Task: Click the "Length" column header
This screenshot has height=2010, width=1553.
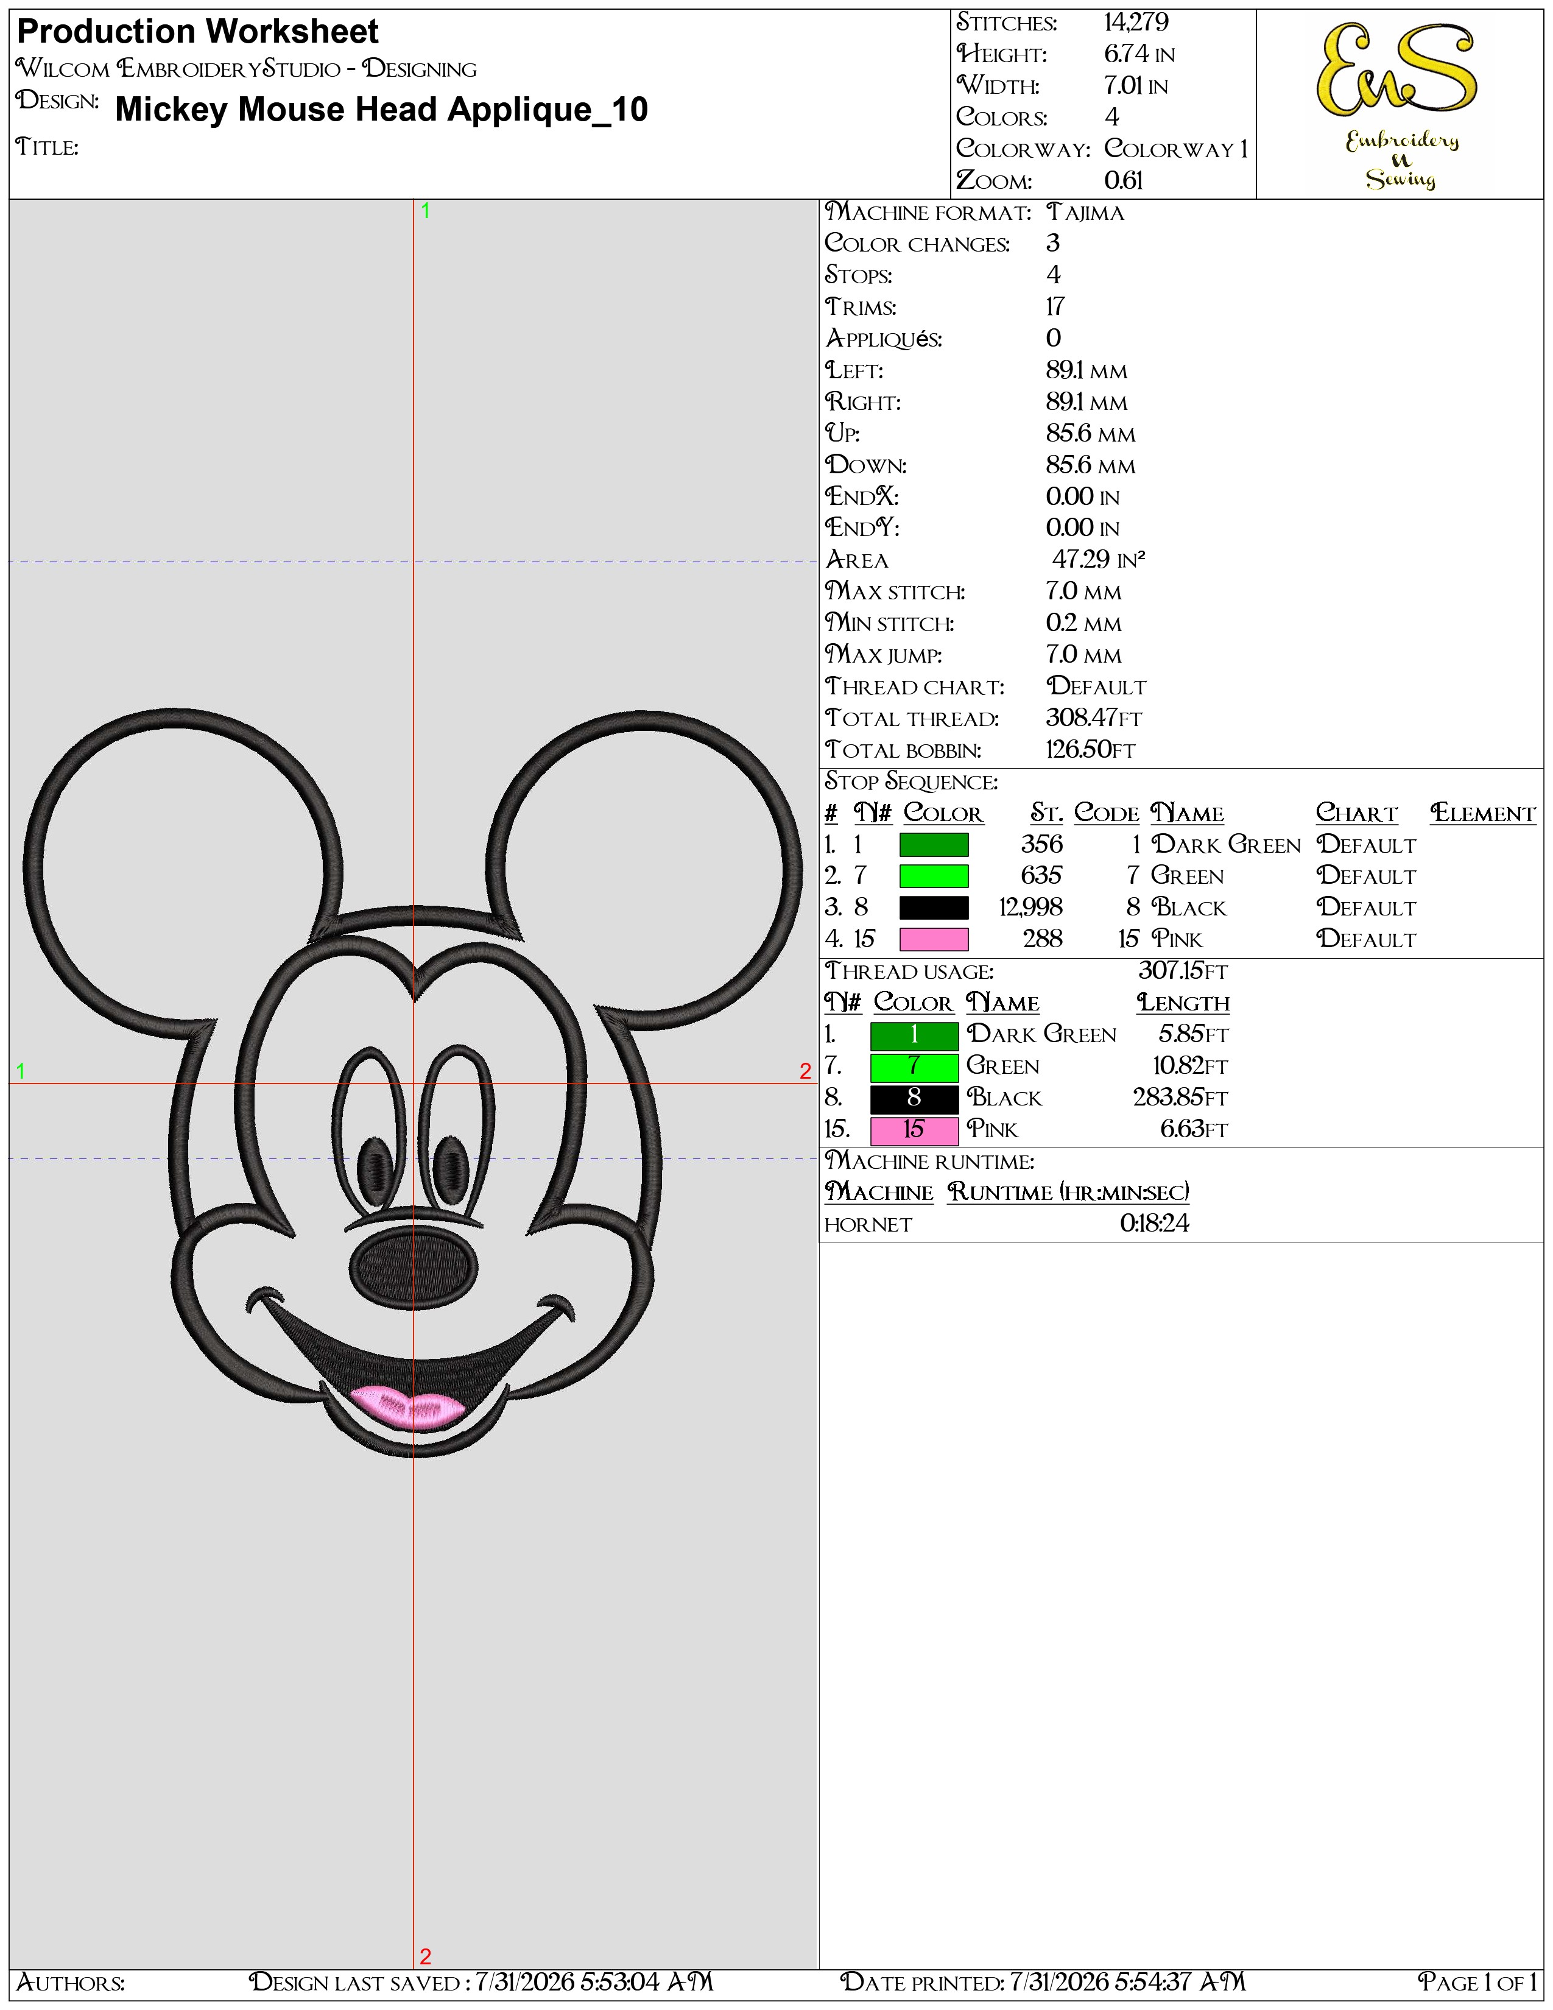Action: point(1183,1003)
